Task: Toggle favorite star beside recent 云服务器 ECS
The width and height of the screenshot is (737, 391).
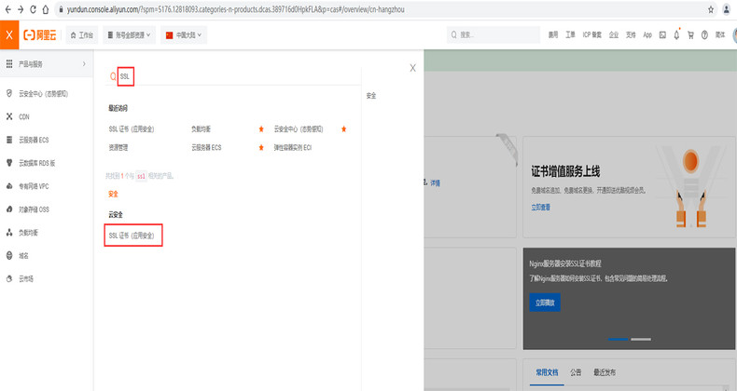Action: point(261,147)
